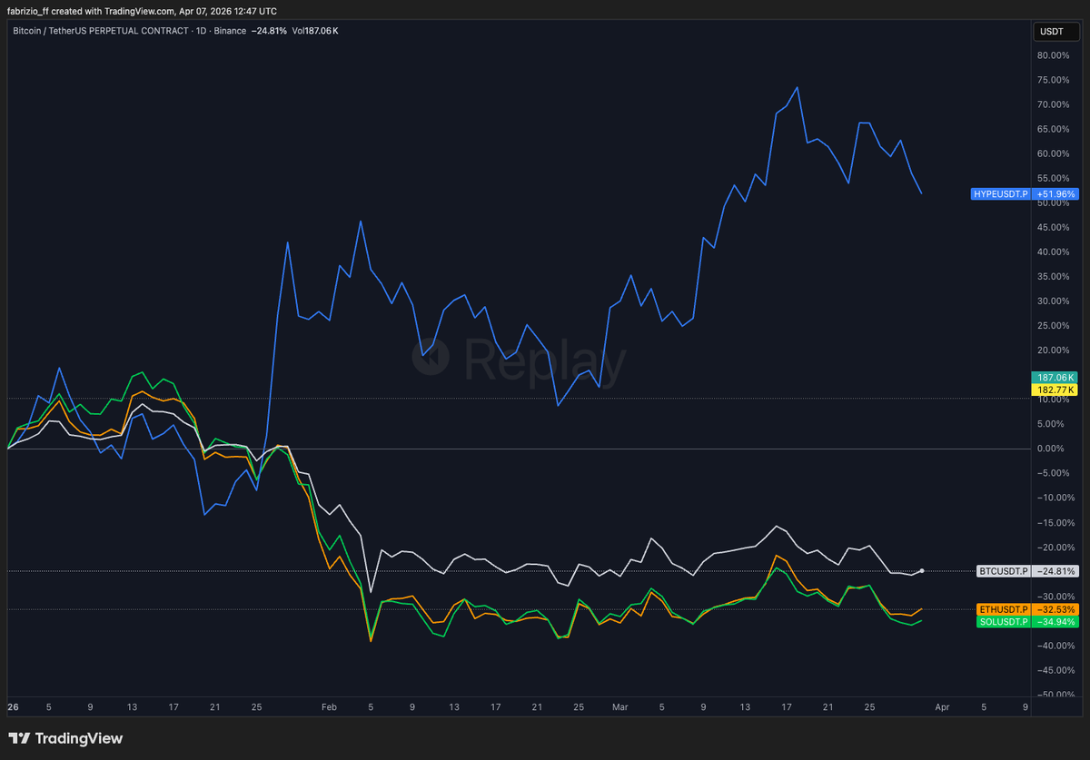
Task: Open the 1D timeframe in the legend
Action: [200, 30]
